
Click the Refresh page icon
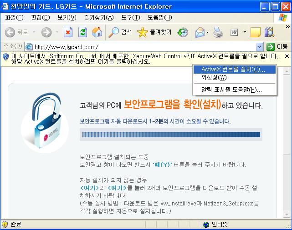82,32
